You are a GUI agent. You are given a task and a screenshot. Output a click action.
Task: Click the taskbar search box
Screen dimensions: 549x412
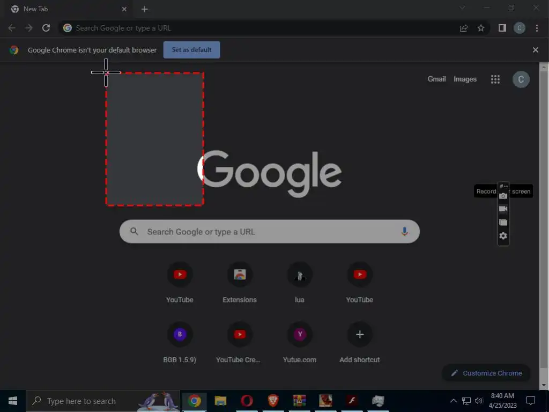103,401
